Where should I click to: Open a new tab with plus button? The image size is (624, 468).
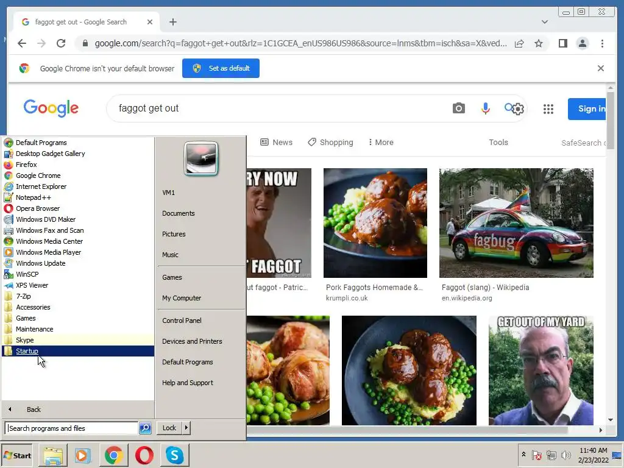pos(172,22)
